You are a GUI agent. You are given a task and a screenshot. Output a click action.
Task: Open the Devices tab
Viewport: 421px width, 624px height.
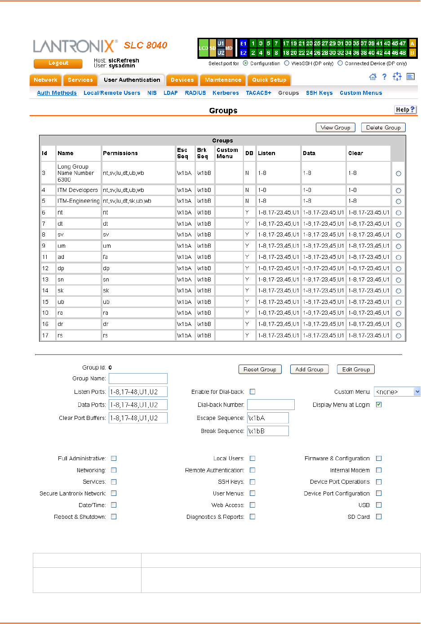pyautogui.click(x=182, y=80)
